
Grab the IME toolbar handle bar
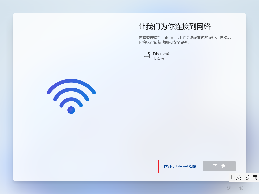click(x=232, y=177)
